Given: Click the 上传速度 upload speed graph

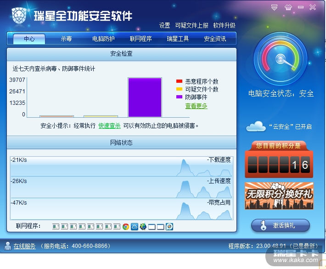Looking at the screenshot, I should (x=122, y=188).
